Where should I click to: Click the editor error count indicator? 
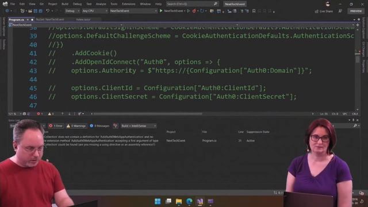click(x=40, y=114)
